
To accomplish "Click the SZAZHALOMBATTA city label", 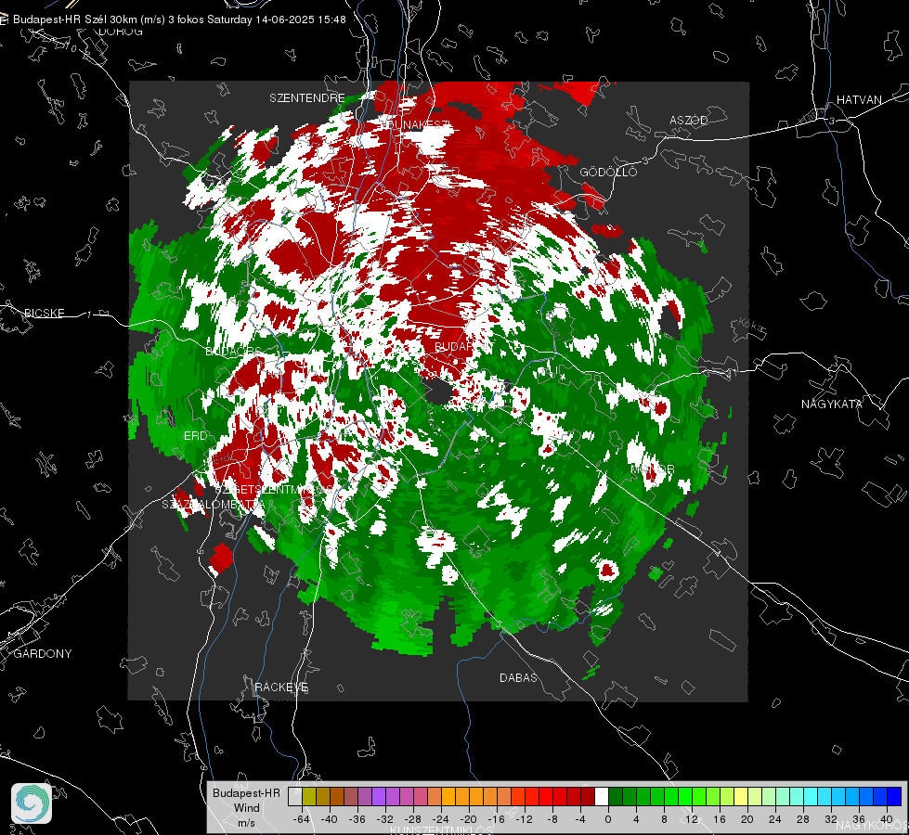I will (x=214, y=505).
